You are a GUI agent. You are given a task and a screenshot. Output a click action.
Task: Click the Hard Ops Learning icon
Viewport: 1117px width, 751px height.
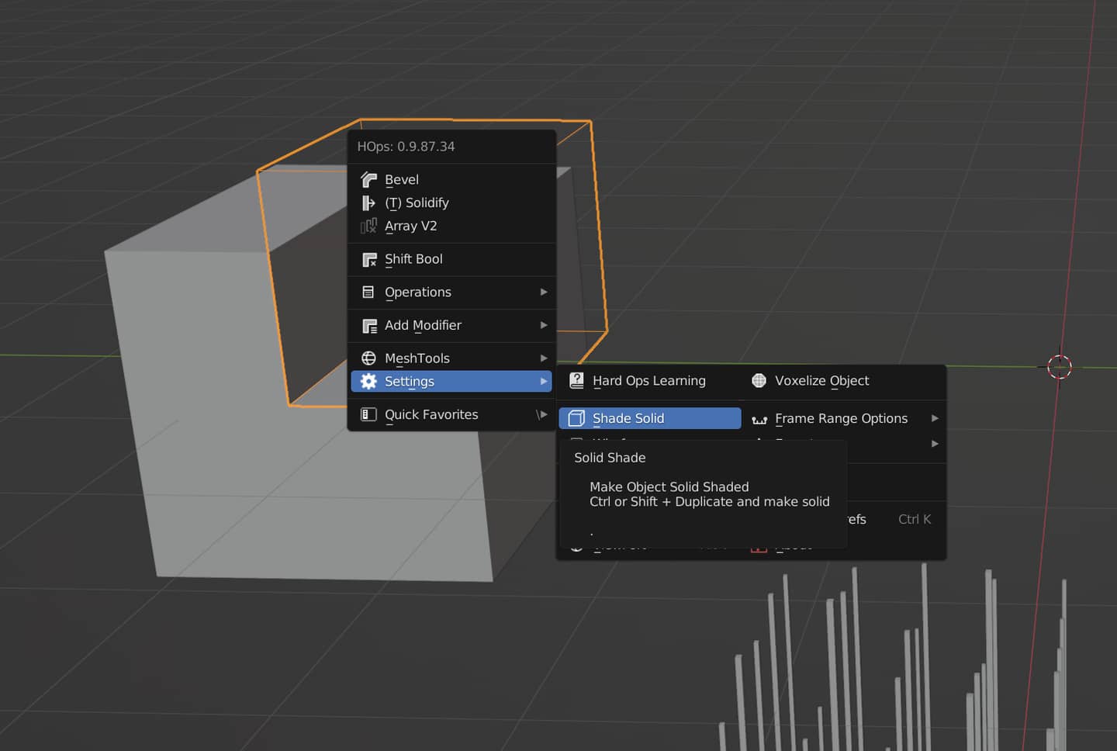click(576, 381)
